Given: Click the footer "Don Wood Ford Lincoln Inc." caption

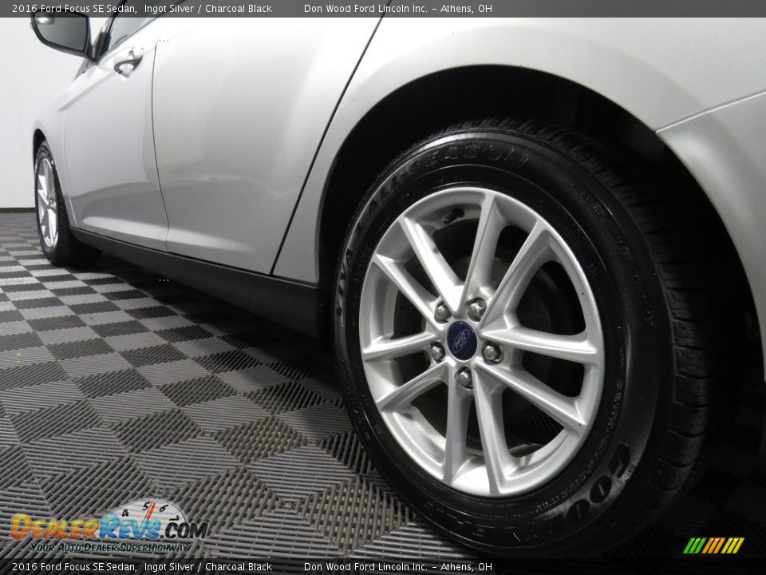Looking at the screenshot, I should click(x=367, y=565).
